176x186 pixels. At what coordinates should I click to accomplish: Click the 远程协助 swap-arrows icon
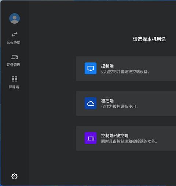(14, 34)
